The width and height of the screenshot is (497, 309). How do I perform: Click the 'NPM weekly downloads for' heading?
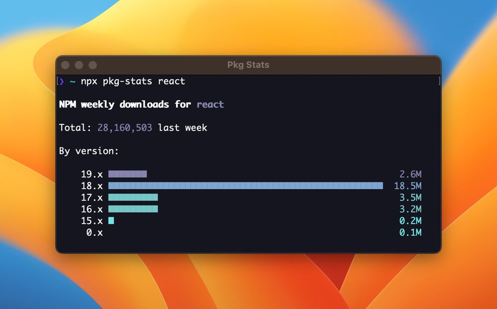(125, 104)
